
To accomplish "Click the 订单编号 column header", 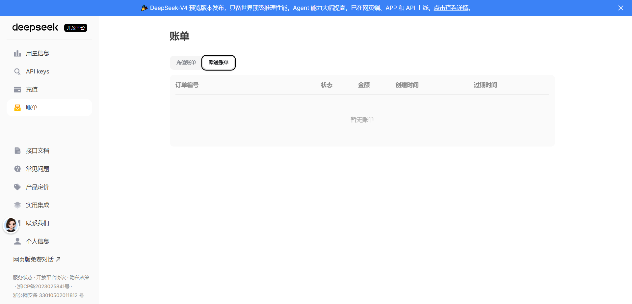I will pos(187,85).
